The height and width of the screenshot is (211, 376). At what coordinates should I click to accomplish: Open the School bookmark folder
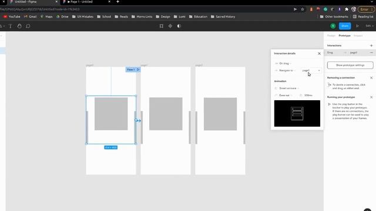(104, 17)
